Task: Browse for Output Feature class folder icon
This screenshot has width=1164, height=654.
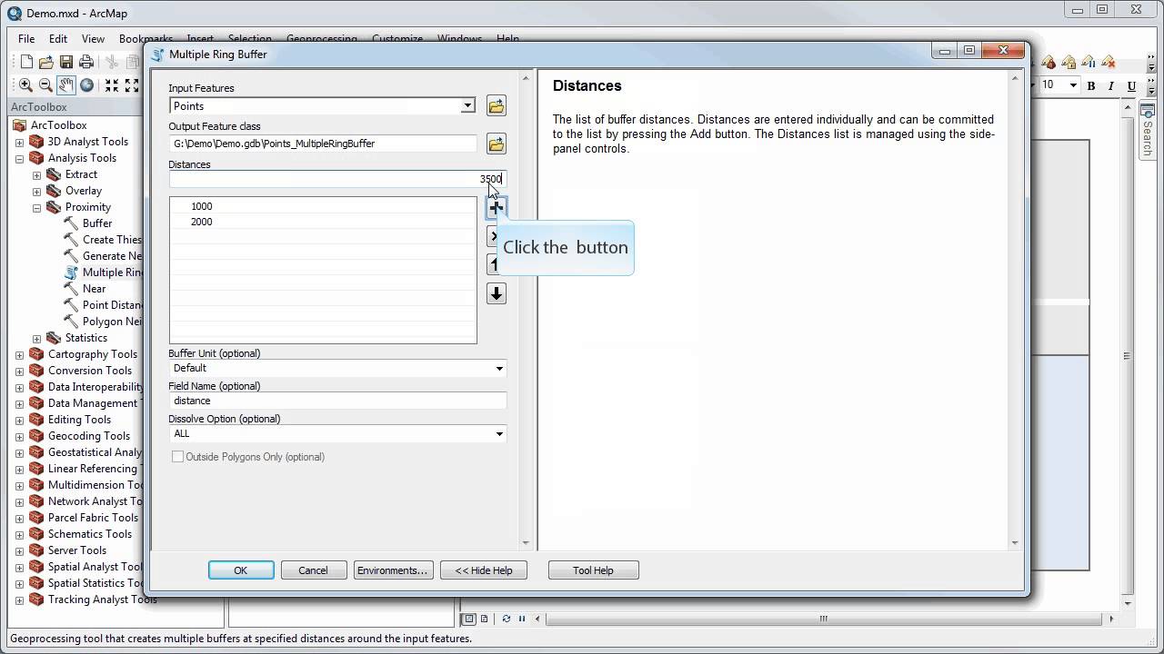Action: click(496, 144)
